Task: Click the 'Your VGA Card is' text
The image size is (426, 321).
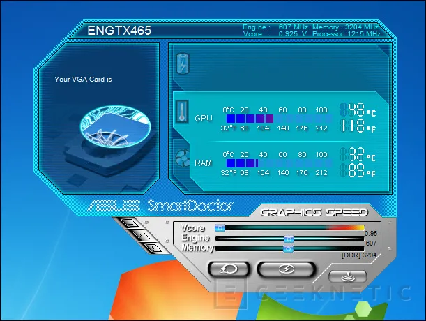Action: (x=83, y=79)
